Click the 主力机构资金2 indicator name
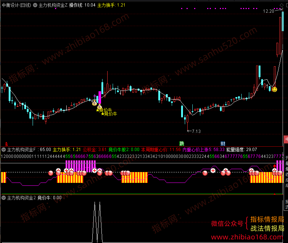The image size is (288, 243). pyautogui.click(x=21, y=198)
